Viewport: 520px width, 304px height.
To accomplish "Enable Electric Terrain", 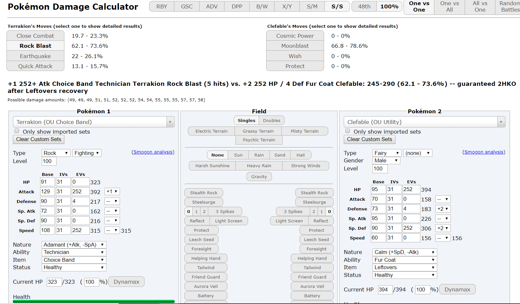I will point(211,131).
